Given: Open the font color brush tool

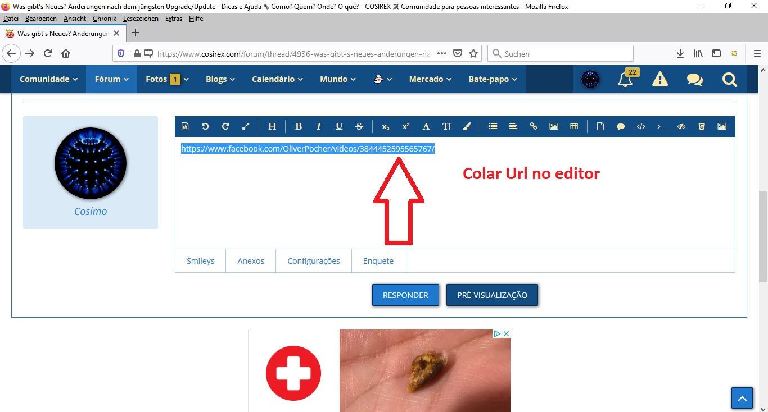Looking at the screenshot, I should (x=466, y=126).
